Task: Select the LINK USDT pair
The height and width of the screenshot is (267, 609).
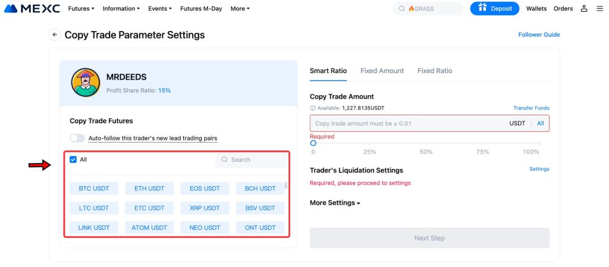Action: pyautogui.click(x=94, y=228)
